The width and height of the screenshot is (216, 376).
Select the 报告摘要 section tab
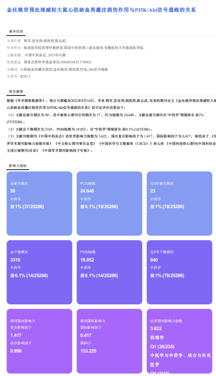point(16,92)
